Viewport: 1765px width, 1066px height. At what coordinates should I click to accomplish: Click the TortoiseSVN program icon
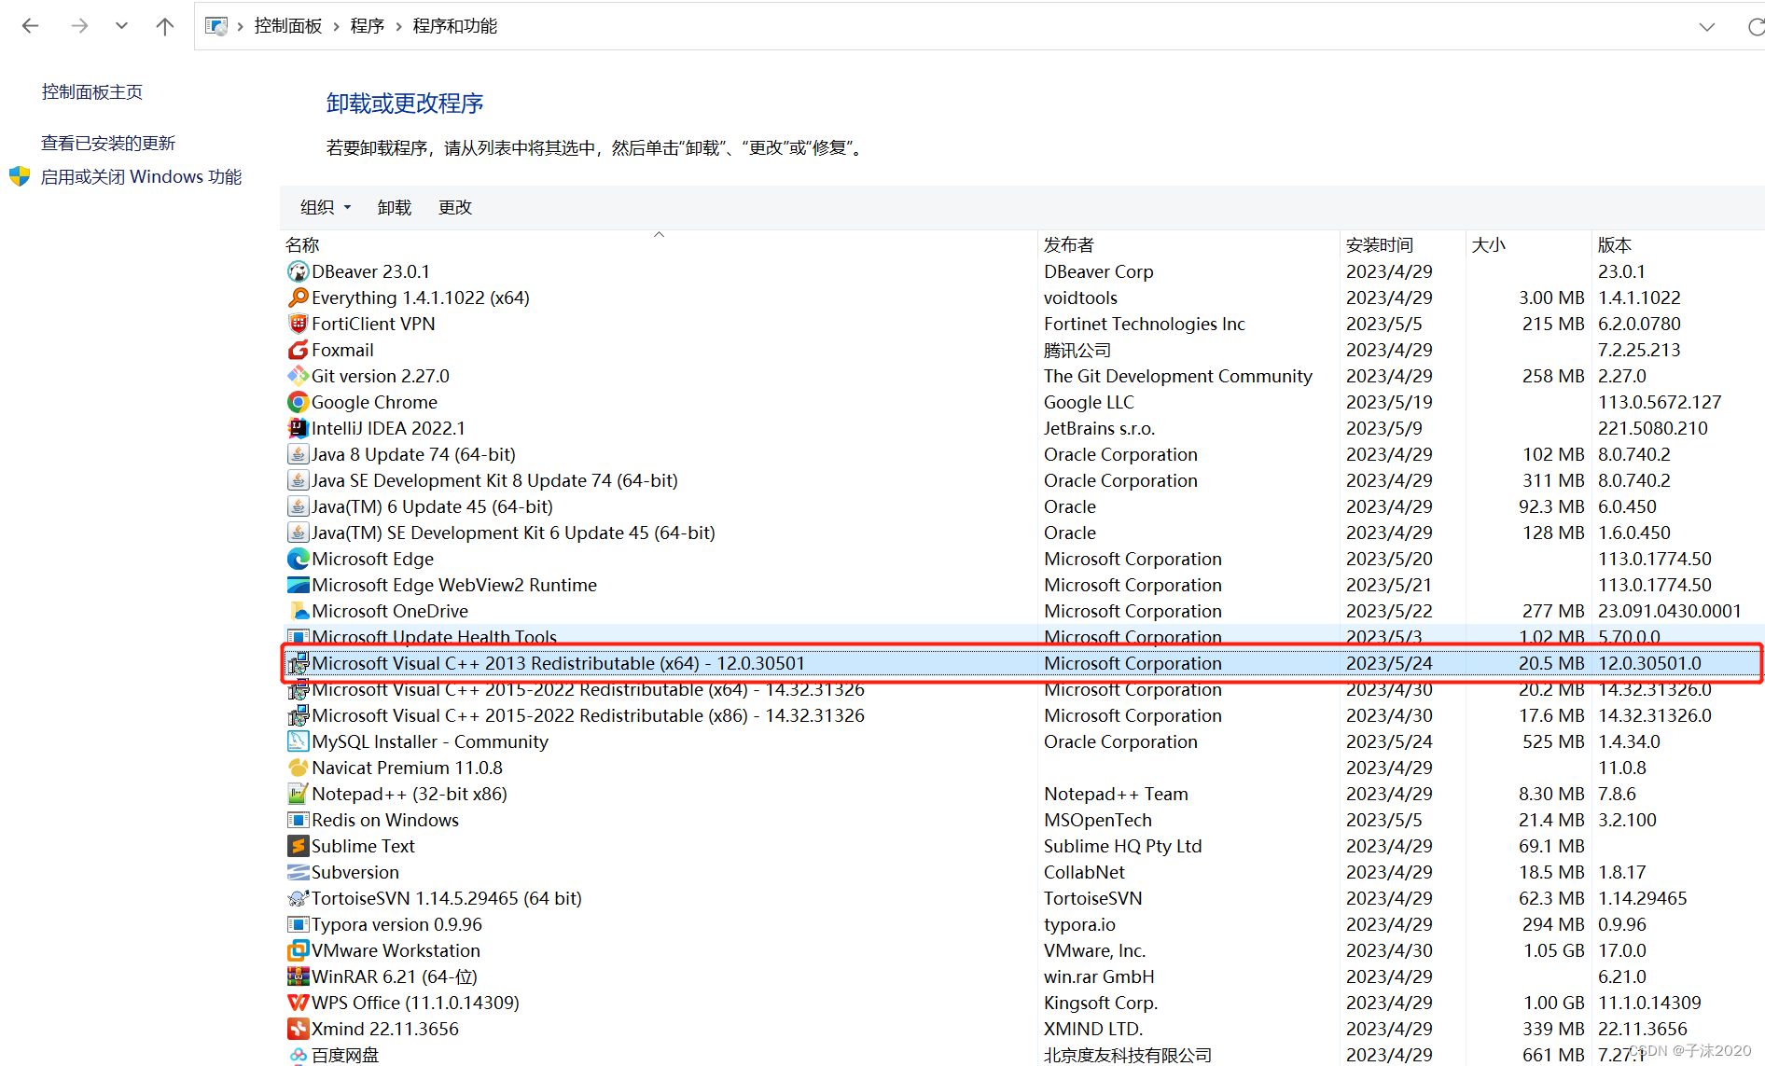pyautogui.click(x=298, y=898)
